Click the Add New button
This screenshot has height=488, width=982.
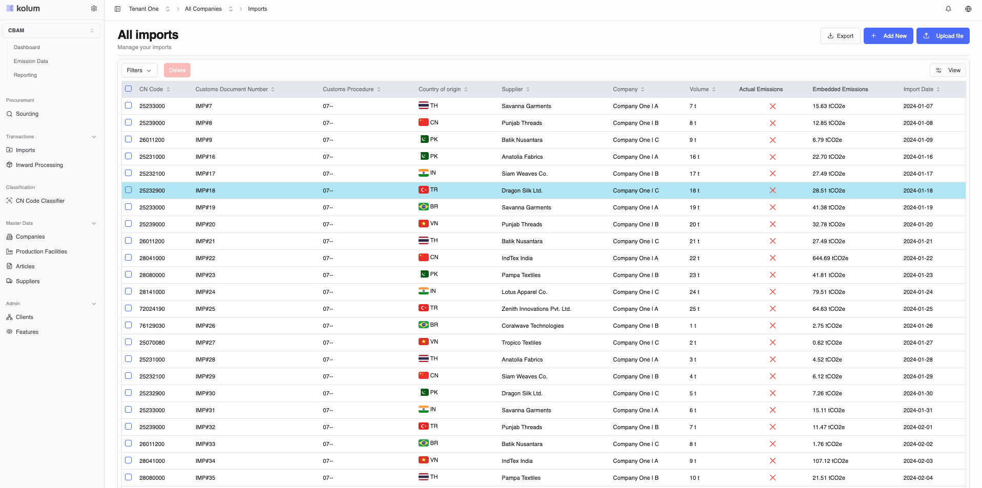(888, 36)
